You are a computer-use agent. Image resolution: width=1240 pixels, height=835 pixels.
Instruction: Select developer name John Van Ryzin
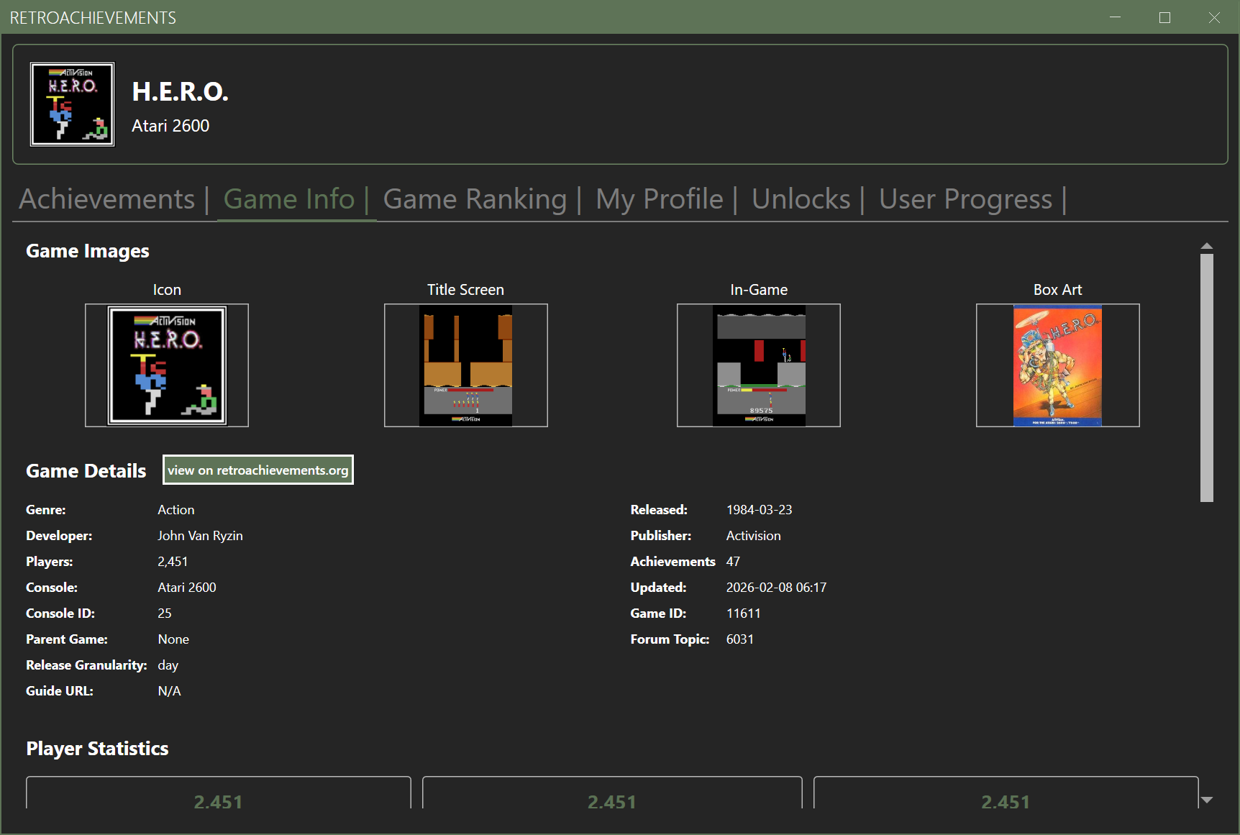(x=201, y=536)
